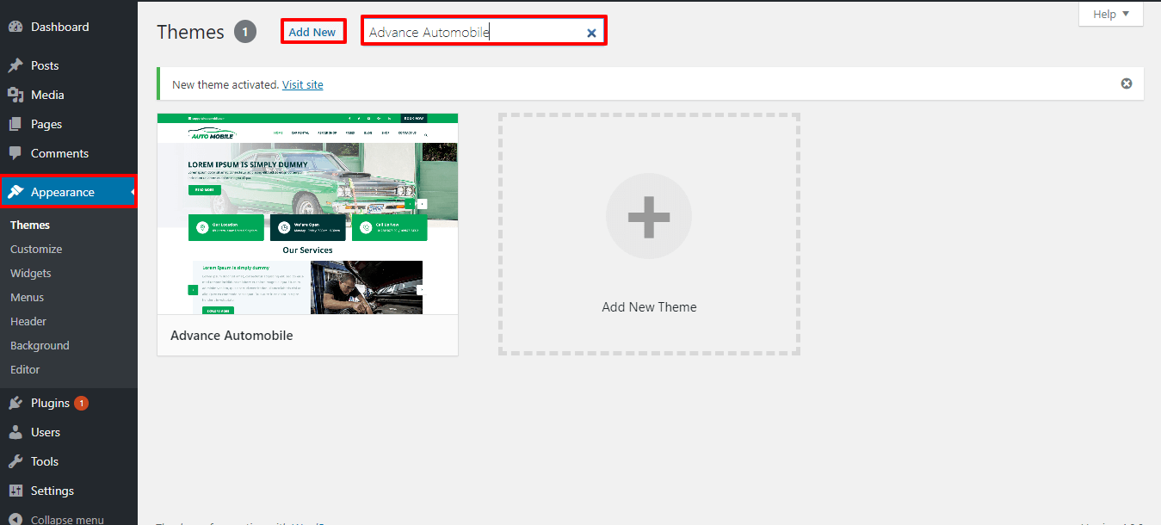Clear the theme search field
This screenshot has height=525, width=1161.
[x=591, y=33]
